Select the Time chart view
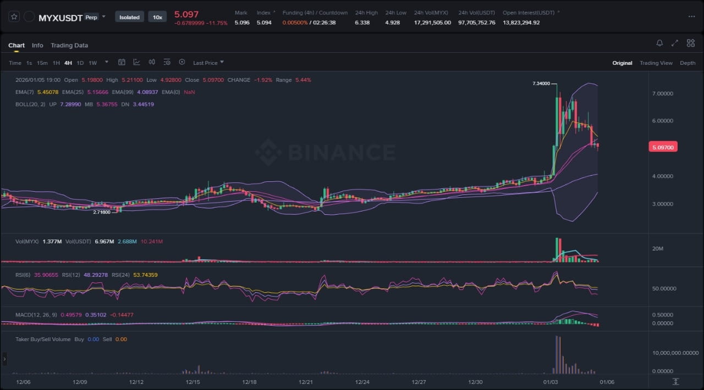704x390 pixels. (15, 63)
